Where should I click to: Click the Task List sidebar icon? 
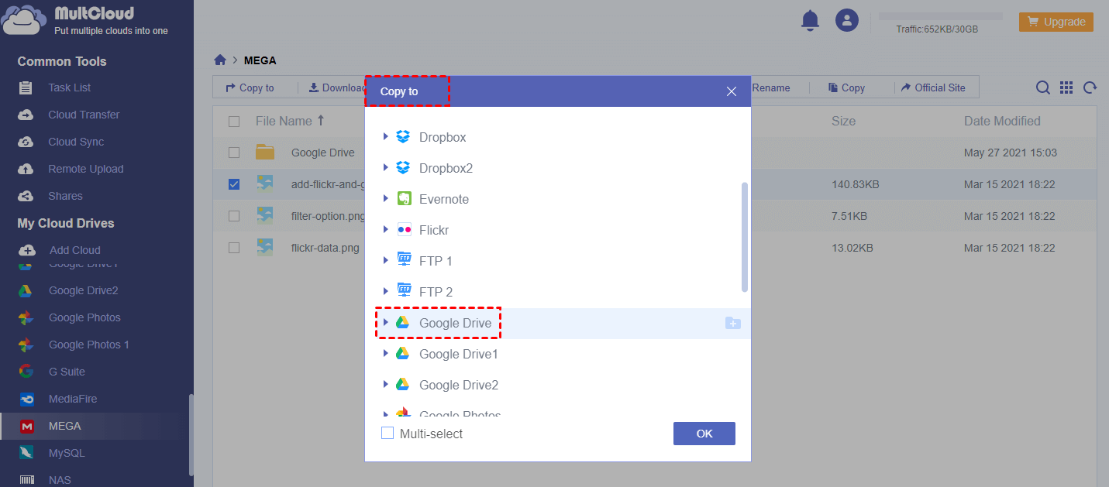coord(26,87)
